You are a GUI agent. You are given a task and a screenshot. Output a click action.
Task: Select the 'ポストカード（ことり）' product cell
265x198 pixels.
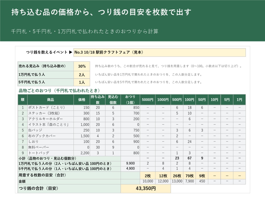tap(50, 108)
